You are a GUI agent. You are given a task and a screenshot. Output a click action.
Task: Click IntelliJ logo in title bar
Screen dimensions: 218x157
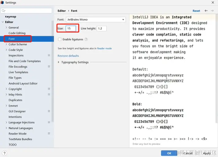2,2
